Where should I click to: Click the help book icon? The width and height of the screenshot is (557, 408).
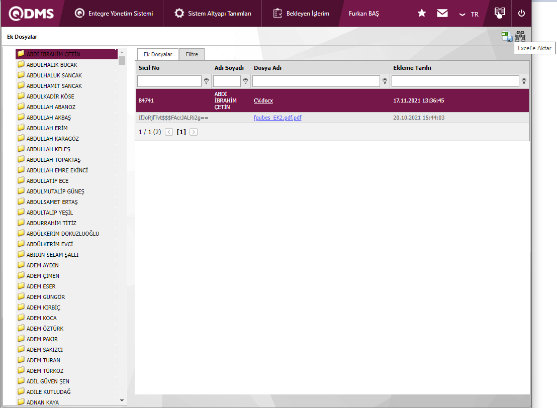[x=499, y=13]
